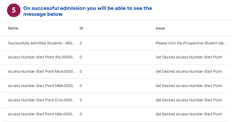Click 'Please click the Prospective Student tab' issue

point(192,43)
